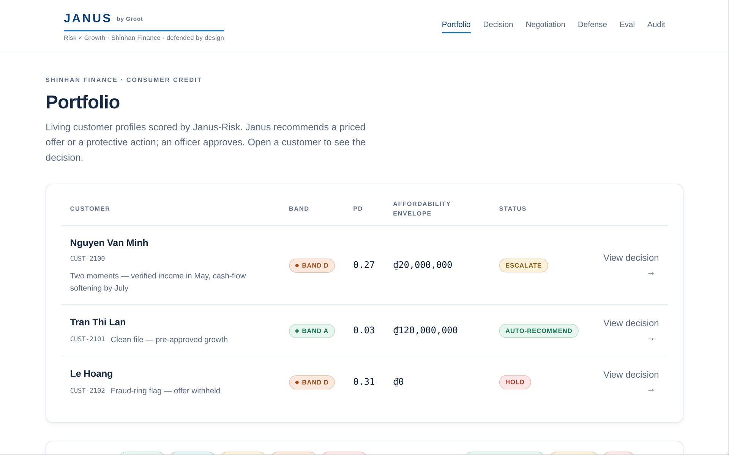This screenshot has width=729, height=455.
Task: Click the JANUS logo
Action: (87, 18)
